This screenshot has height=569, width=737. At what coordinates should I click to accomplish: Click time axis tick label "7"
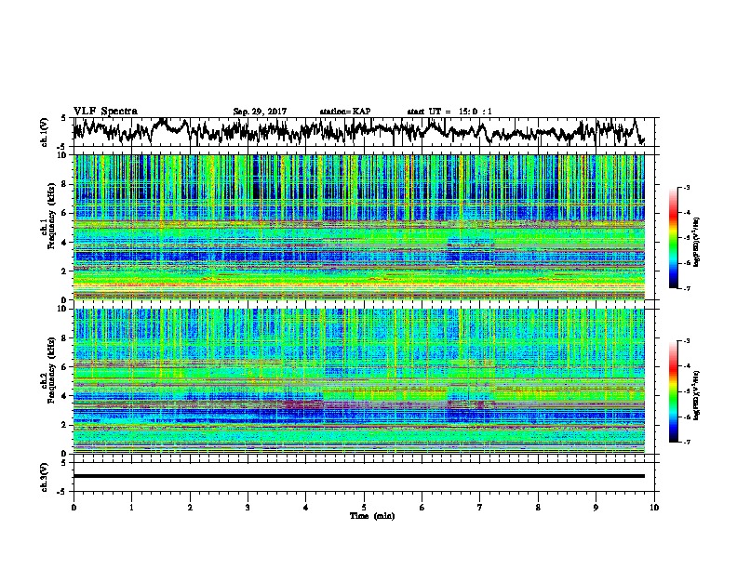480,508
